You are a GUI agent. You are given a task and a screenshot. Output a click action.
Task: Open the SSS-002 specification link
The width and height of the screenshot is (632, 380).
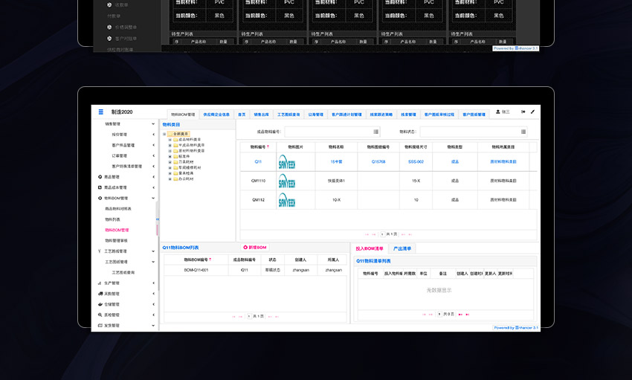point(416,162)
